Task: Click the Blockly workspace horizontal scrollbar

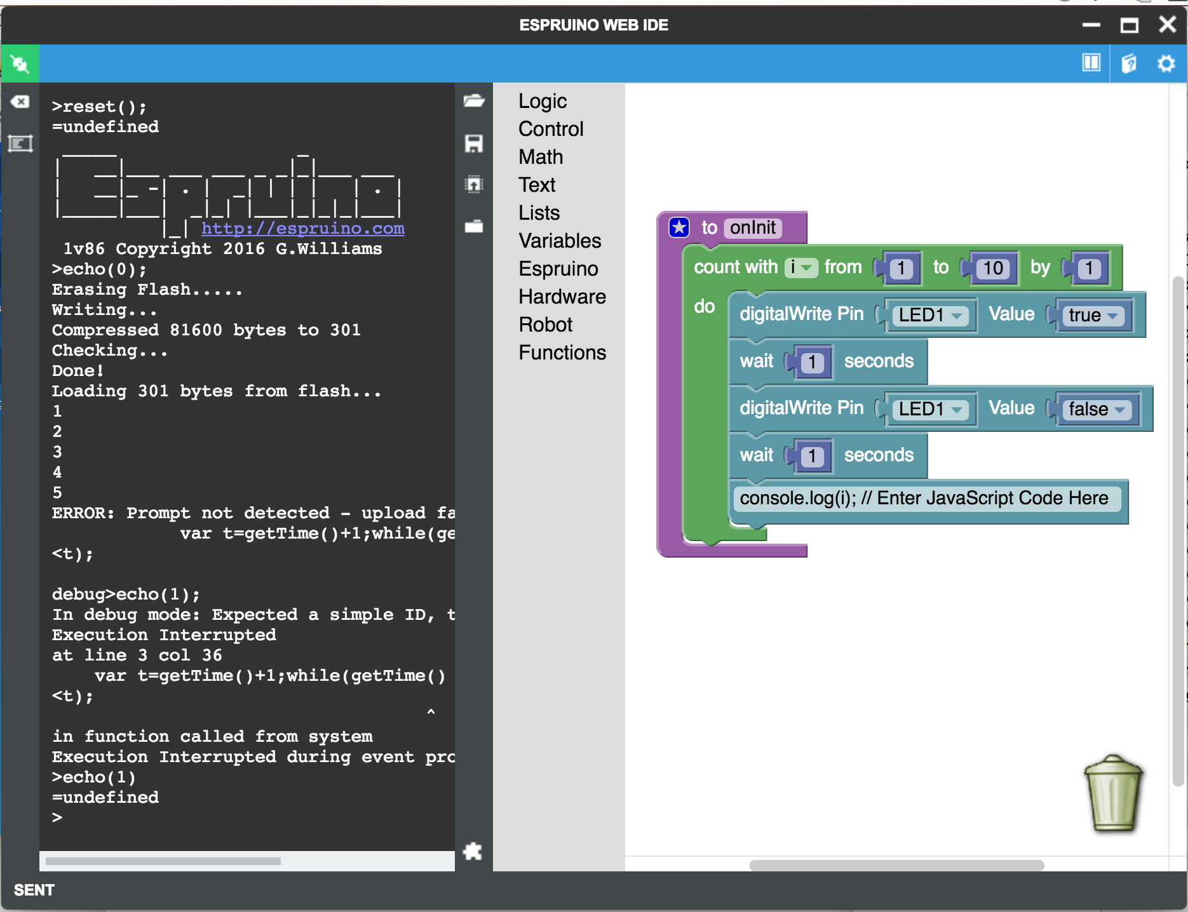Action: (896, 865)
